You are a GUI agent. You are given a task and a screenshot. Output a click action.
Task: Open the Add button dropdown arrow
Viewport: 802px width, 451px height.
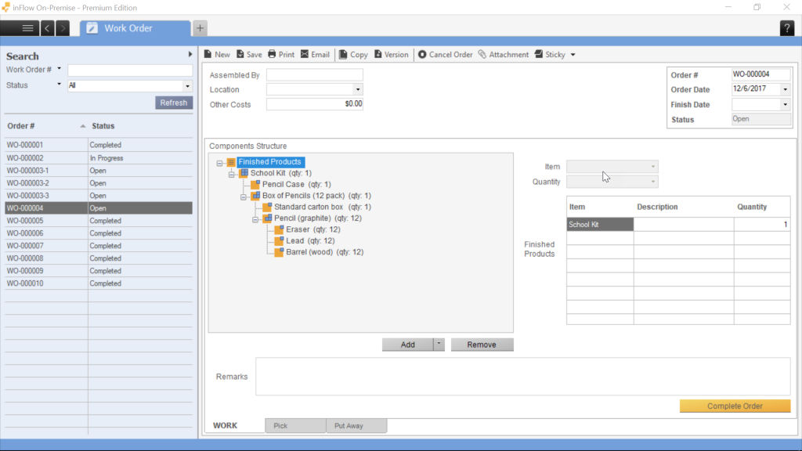(x=439, y=345)
